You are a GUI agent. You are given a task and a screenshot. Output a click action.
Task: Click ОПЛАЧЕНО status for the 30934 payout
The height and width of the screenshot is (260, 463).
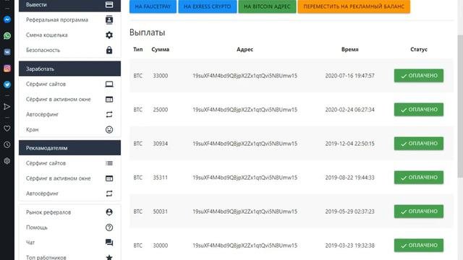[x=419, y=144]
